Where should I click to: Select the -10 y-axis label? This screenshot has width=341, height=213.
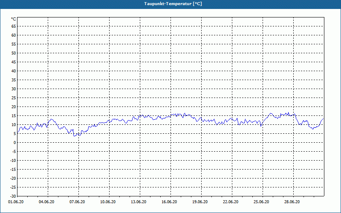(x=13, y=161)
